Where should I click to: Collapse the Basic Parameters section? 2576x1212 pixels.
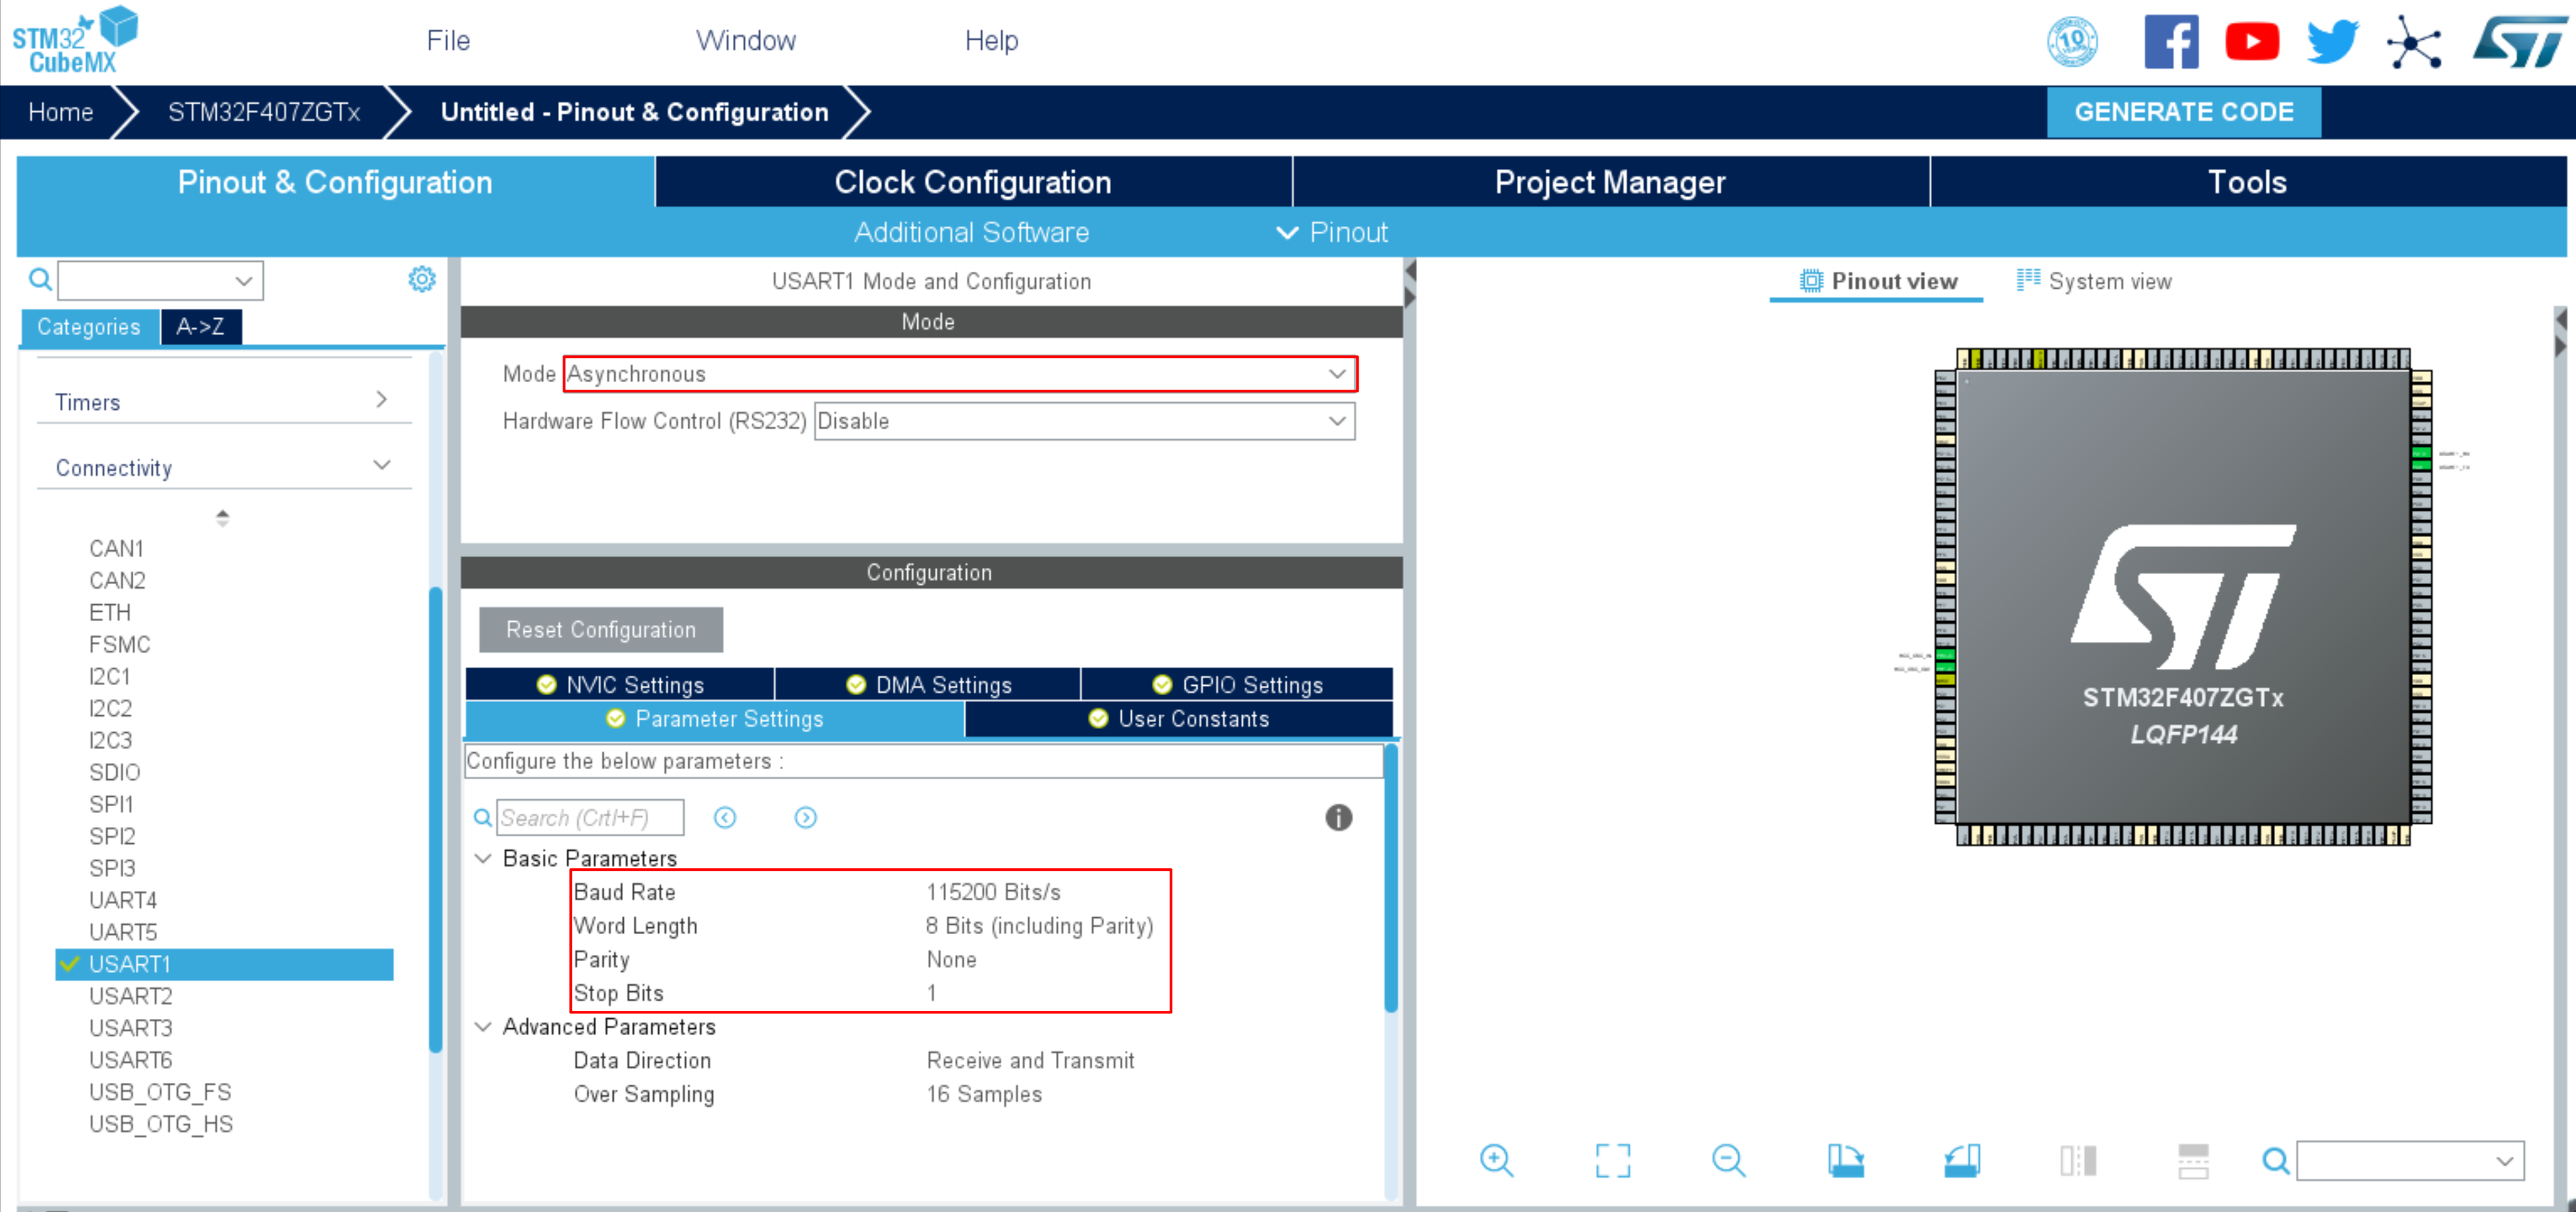pos(484,858)
